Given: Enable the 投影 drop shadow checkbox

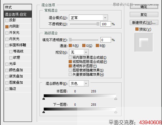Looking at the screenshot, I should (7, 20).
